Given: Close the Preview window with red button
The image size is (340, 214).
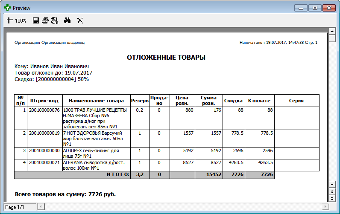Looking at the screenshot, I should tap(329, 8).
